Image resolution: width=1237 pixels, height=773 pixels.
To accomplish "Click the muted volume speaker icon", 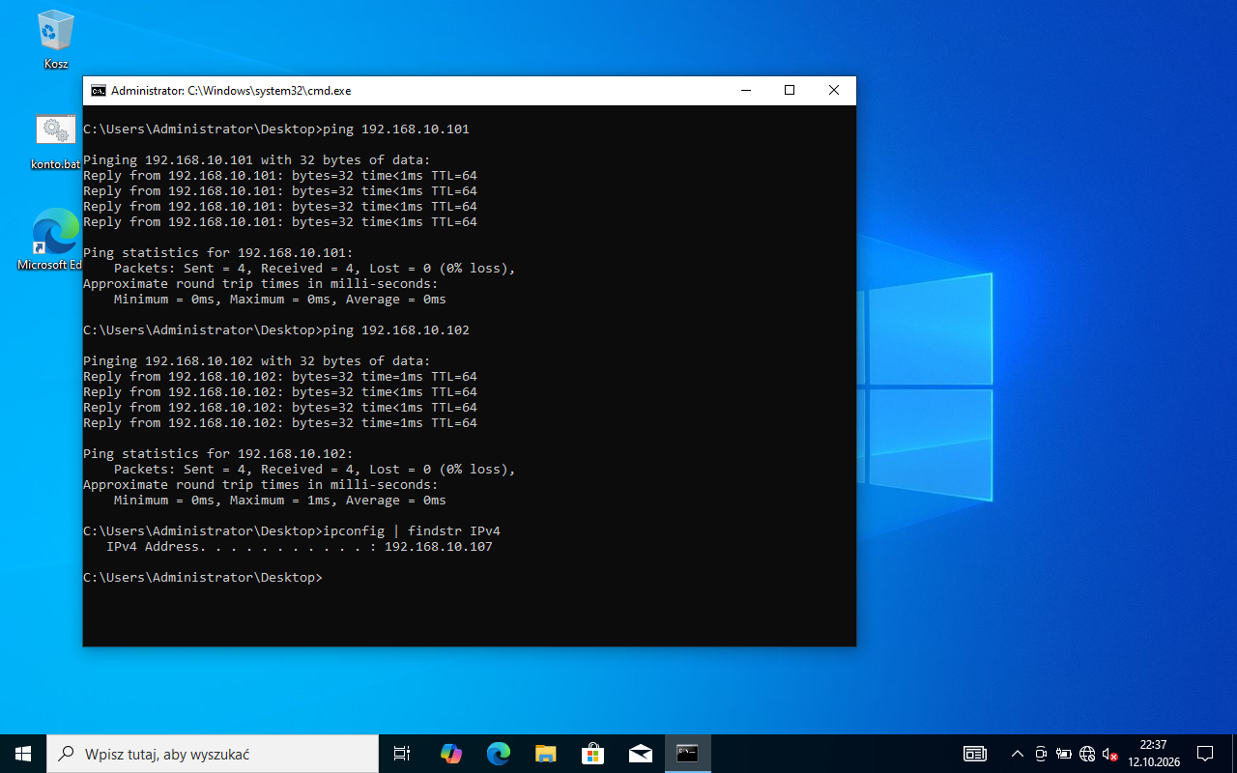I will coord(1109,754).
